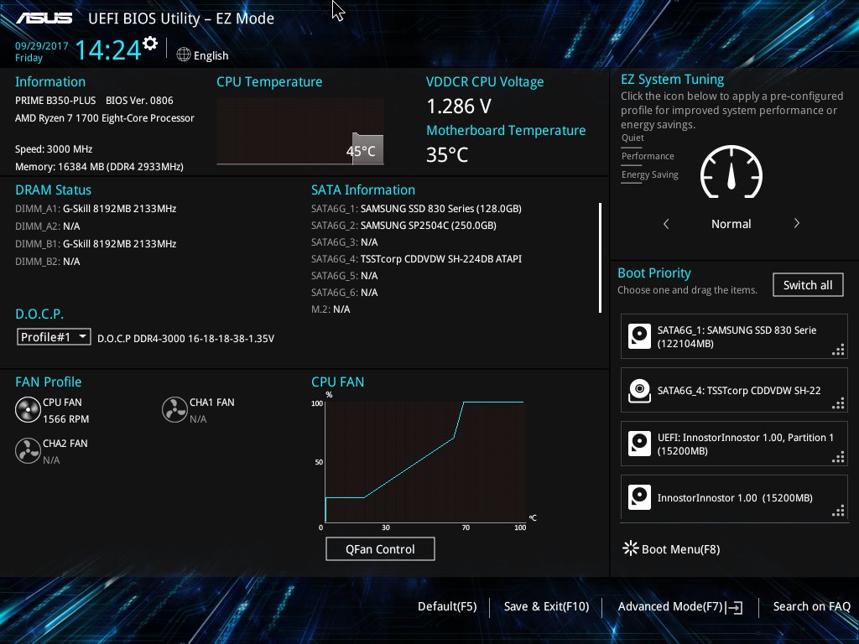Click the M.2 N/A entry
The height and width of the screenshot is (644, 859).
pyautogui.click(x=331, y=309)
